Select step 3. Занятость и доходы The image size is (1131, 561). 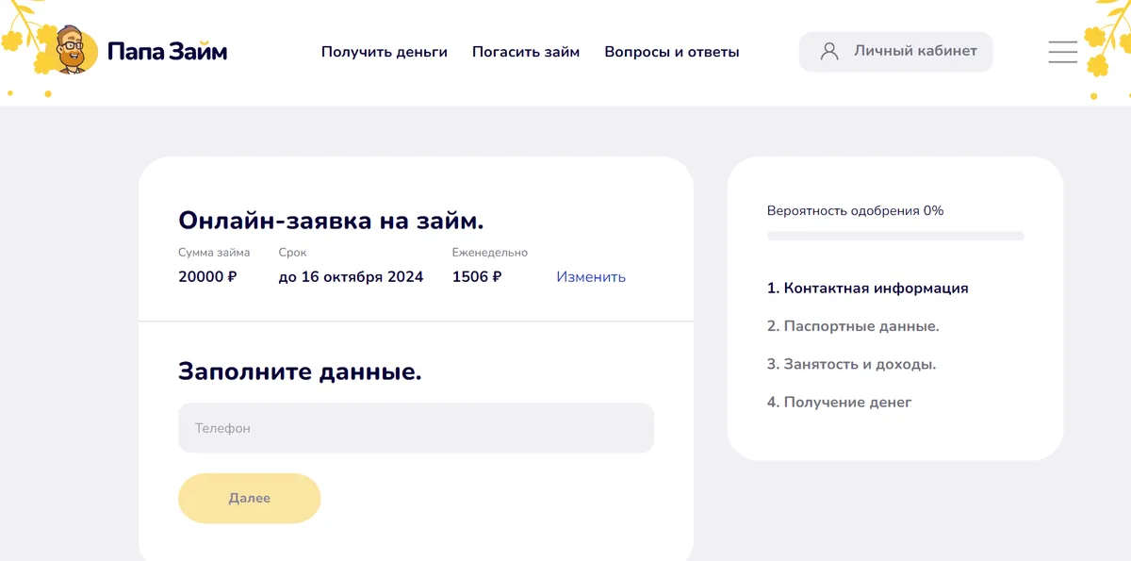coord(852,364)
